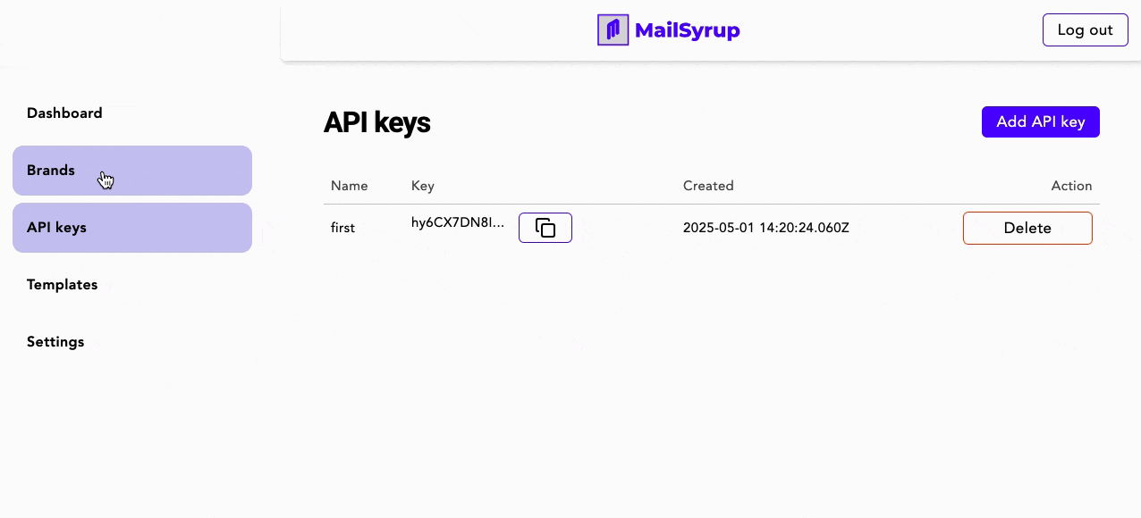The image size is (1141, 518).
Task: Click the MailSyrup logo icon
Action: click(613, 30)
